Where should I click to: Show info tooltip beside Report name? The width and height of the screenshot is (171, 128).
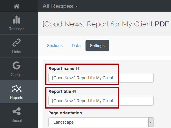(77, 68)
